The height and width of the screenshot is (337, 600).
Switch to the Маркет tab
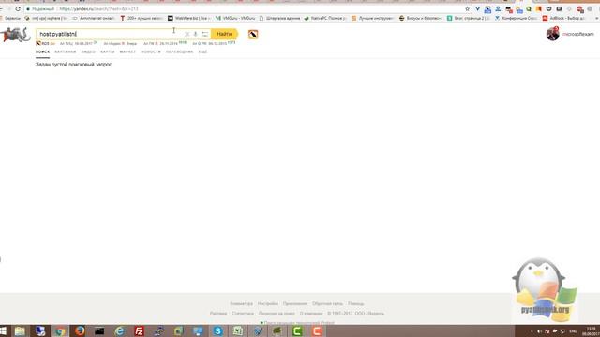tap(127, 51)
